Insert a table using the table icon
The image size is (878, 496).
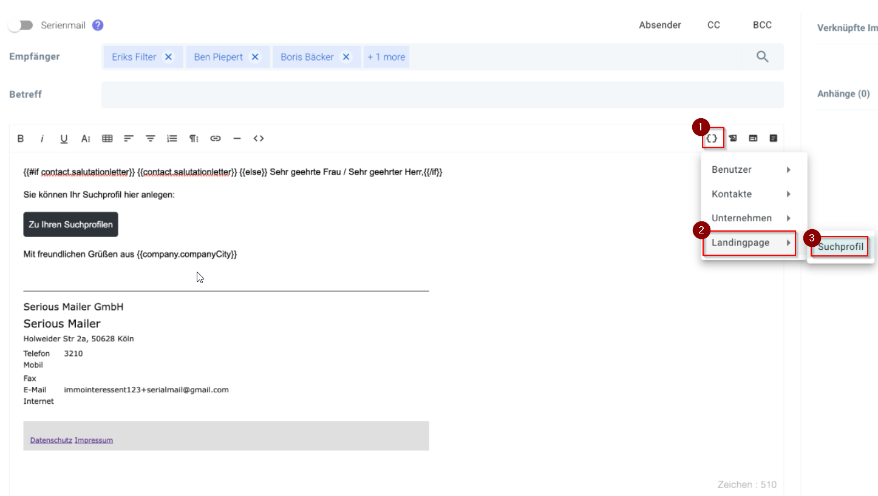pos(107,138)
